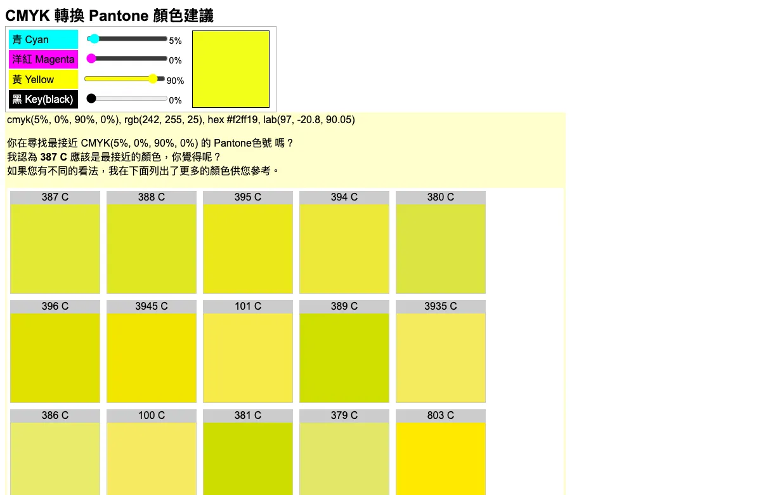Select the 396 C Pantone swatch
This screenshot has height=495, width=761.
click(55, 352)
